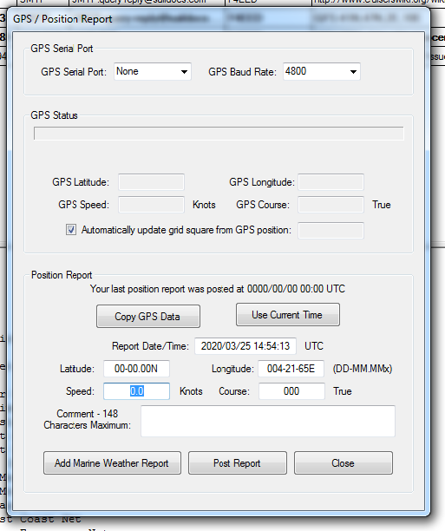Click the GPS Course read-only field

(330, 205)
